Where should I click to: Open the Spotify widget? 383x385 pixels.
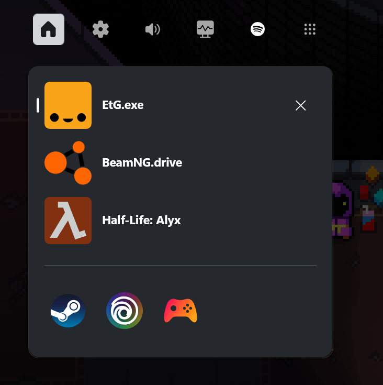click(x=257, y=29)
